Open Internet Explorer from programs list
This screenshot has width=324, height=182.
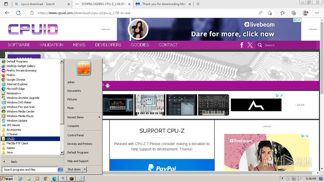17,84
